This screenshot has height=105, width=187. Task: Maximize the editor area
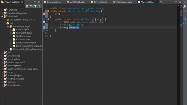point(180,2)
